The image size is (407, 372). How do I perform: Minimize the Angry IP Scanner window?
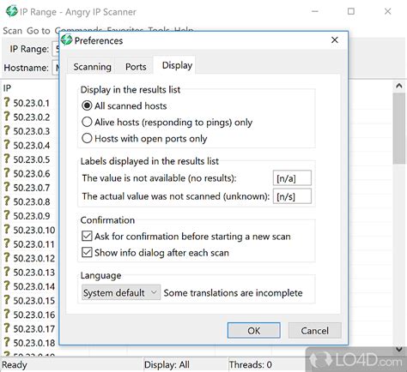coord(315,11)
